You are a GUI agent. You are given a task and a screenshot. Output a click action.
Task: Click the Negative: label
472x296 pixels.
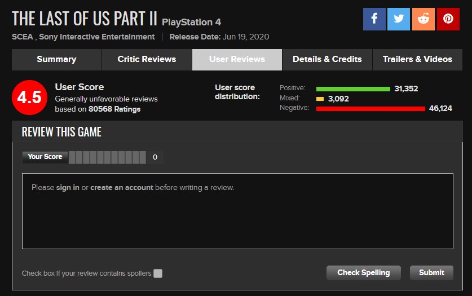(x=294, y=108)
